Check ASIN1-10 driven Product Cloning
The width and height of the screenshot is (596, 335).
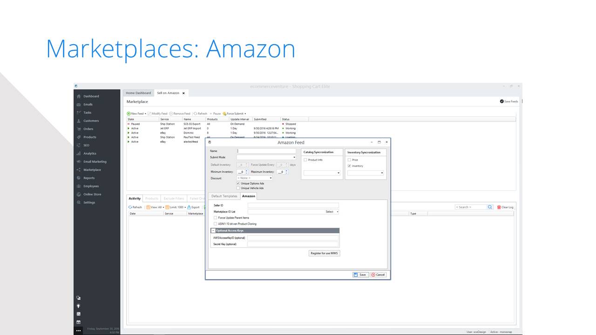click(215, 224)
